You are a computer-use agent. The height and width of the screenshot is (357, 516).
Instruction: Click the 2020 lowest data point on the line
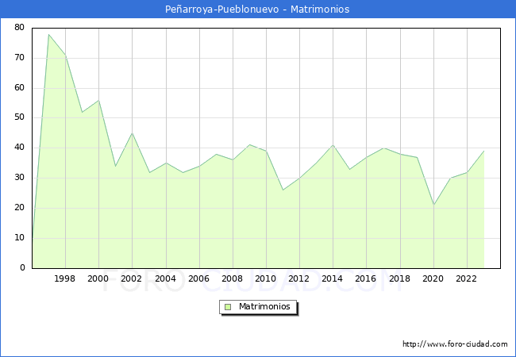[x=433, y=205]
